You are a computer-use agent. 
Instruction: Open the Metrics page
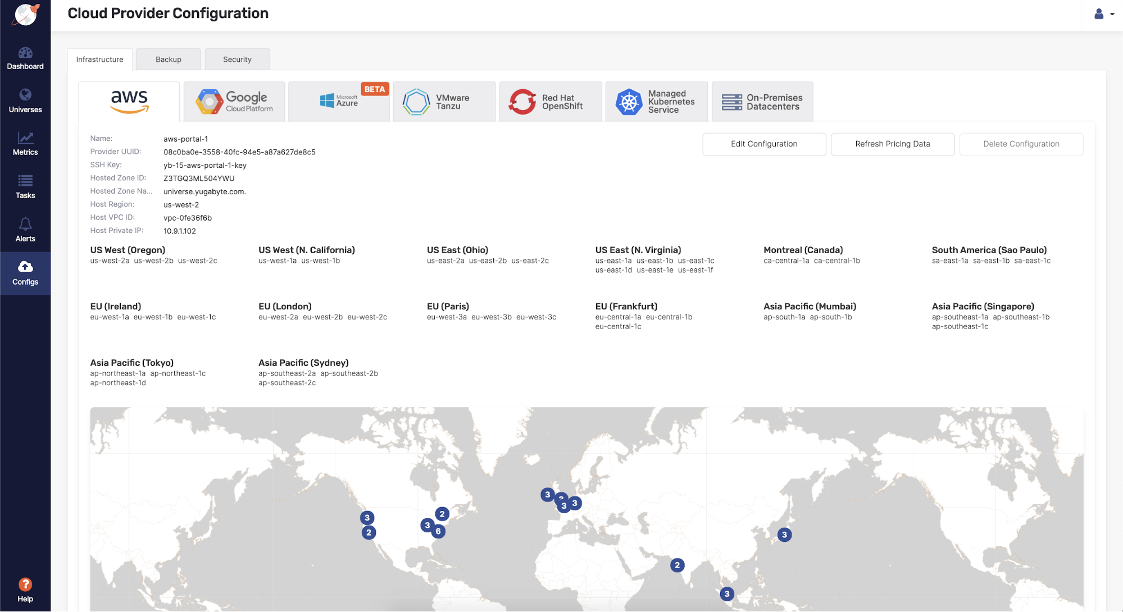coord(25,144)
